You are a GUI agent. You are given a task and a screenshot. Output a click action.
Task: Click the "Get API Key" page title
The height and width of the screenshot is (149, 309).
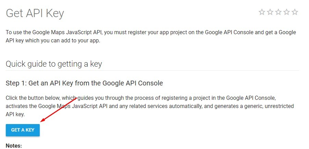click(x=35, y=14)
